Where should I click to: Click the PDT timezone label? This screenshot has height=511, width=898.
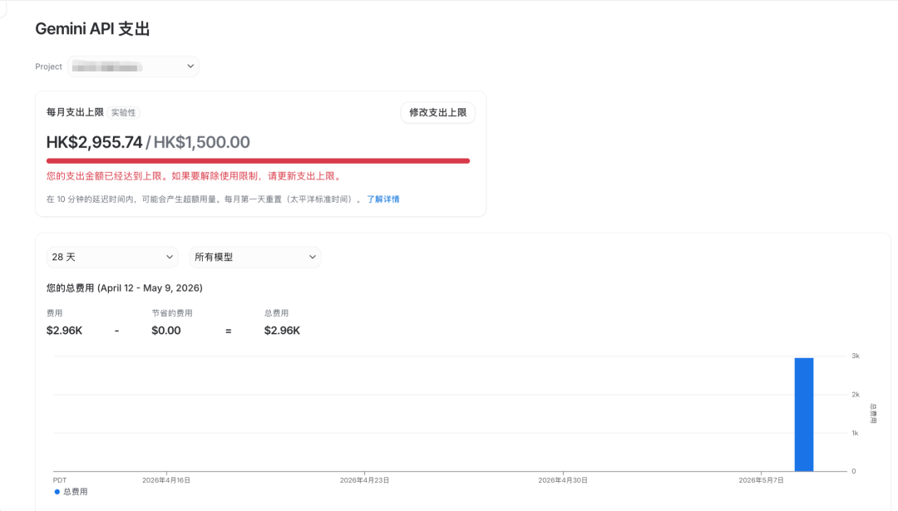60,480
